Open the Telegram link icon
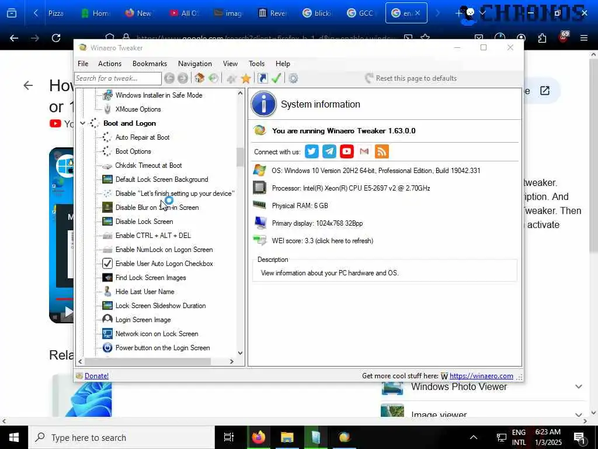Image resolution: width=598 pixels, height=449 pixels. pos(329,151)
